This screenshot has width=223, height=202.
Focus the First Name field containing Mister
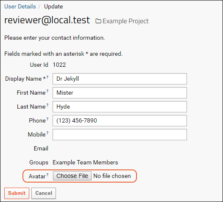pos(120,93)
